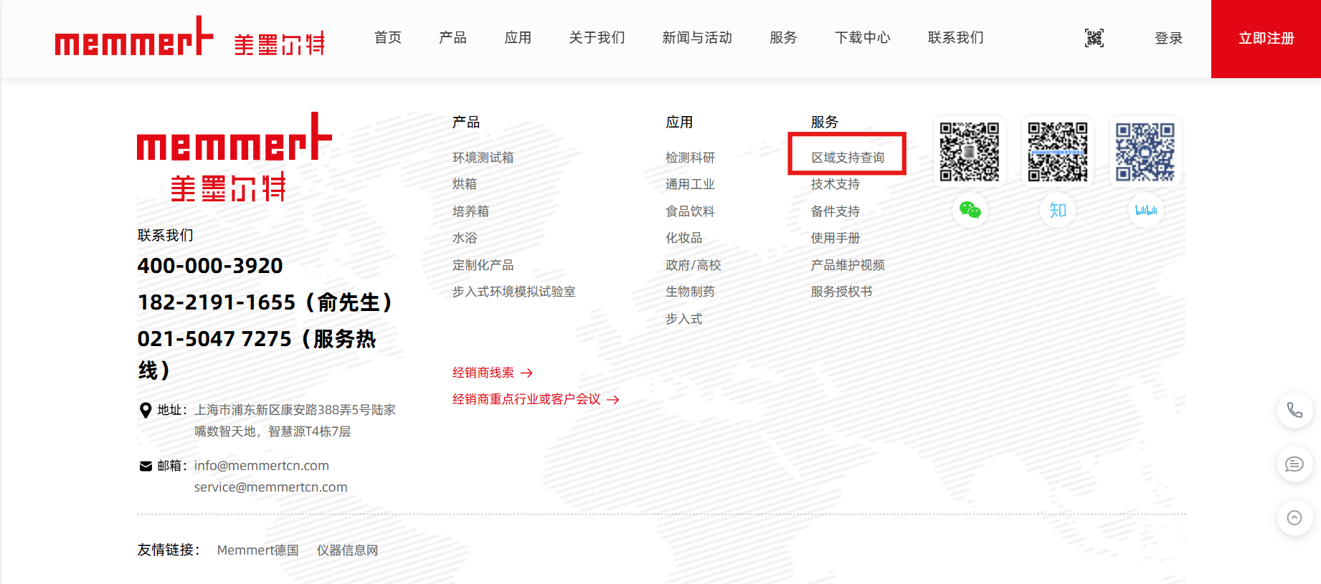Open the 区域支持查询 link
The image size is (1321, 584).
pos(847,158)
